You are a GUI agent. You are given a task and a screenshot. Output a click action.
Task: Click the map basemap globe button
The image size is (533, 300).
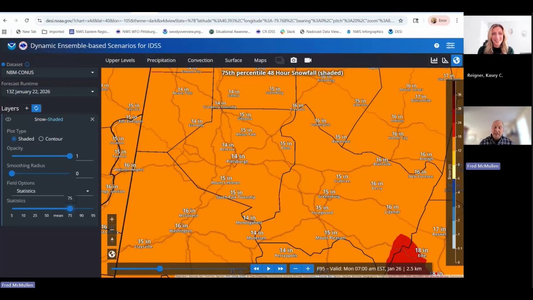point(112,254)
